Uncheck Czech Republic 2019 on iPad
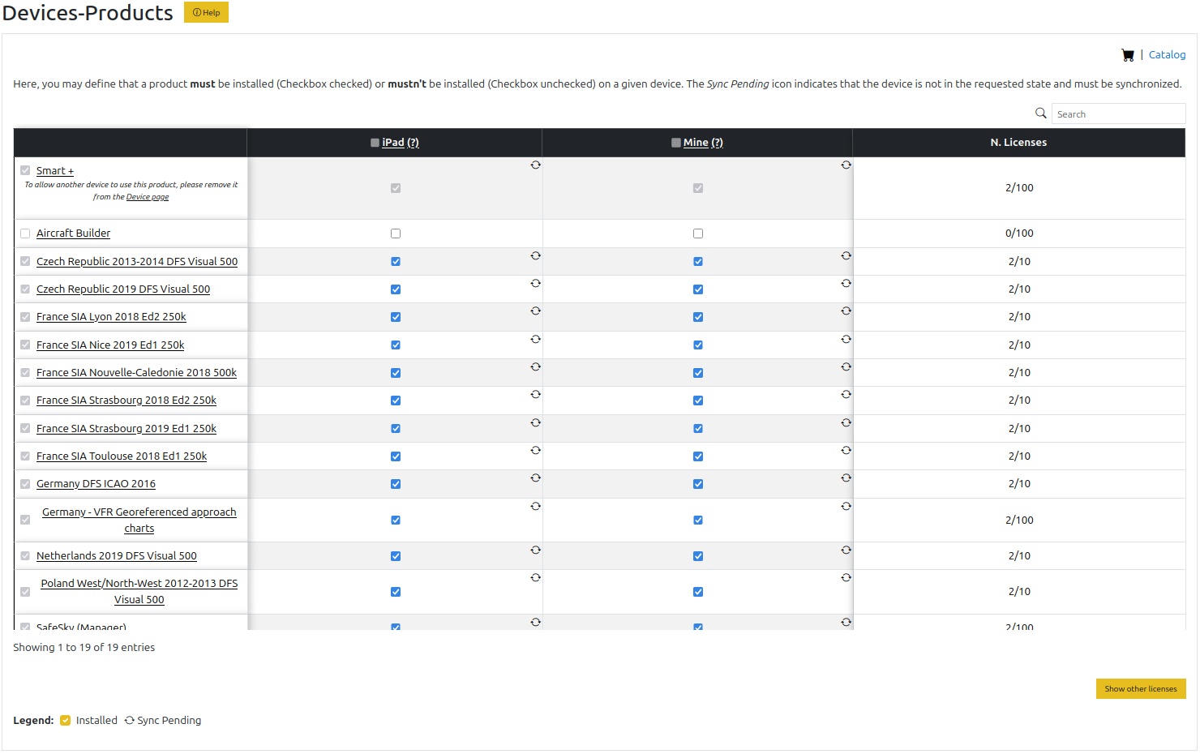Screen dimensions: 1200x754 [396, 289]
